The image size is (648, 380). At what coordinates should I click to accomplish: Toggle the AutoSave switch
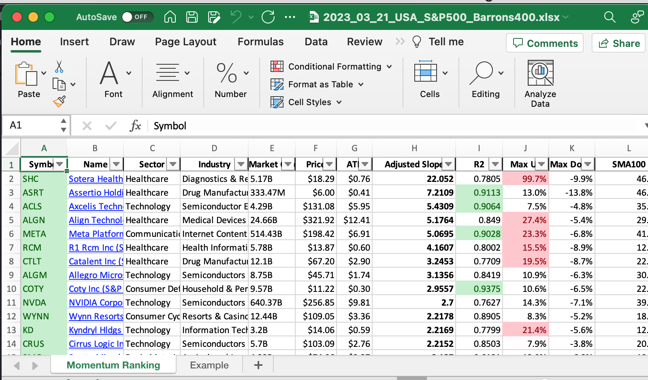click(x=137, y=17)
